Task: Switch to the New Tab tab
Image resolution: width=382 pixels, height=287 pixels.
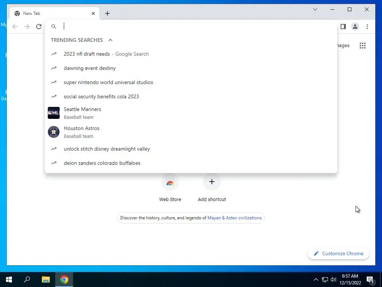Action: click(54, 13)
